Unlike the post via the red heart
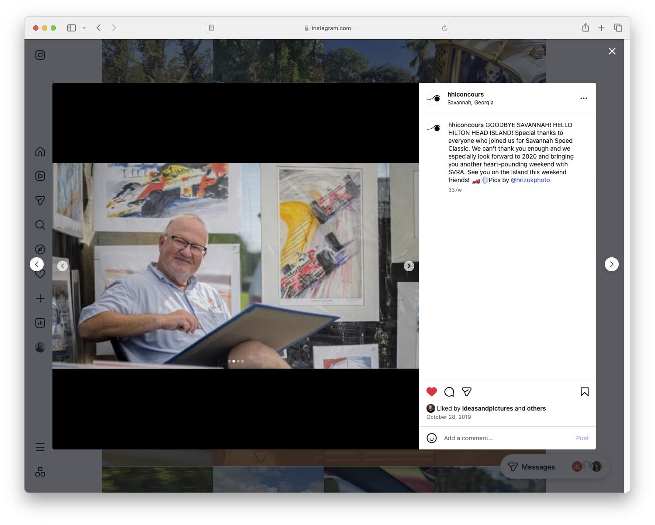The width and height of the screenshot is (655, 525). point(432,392)
